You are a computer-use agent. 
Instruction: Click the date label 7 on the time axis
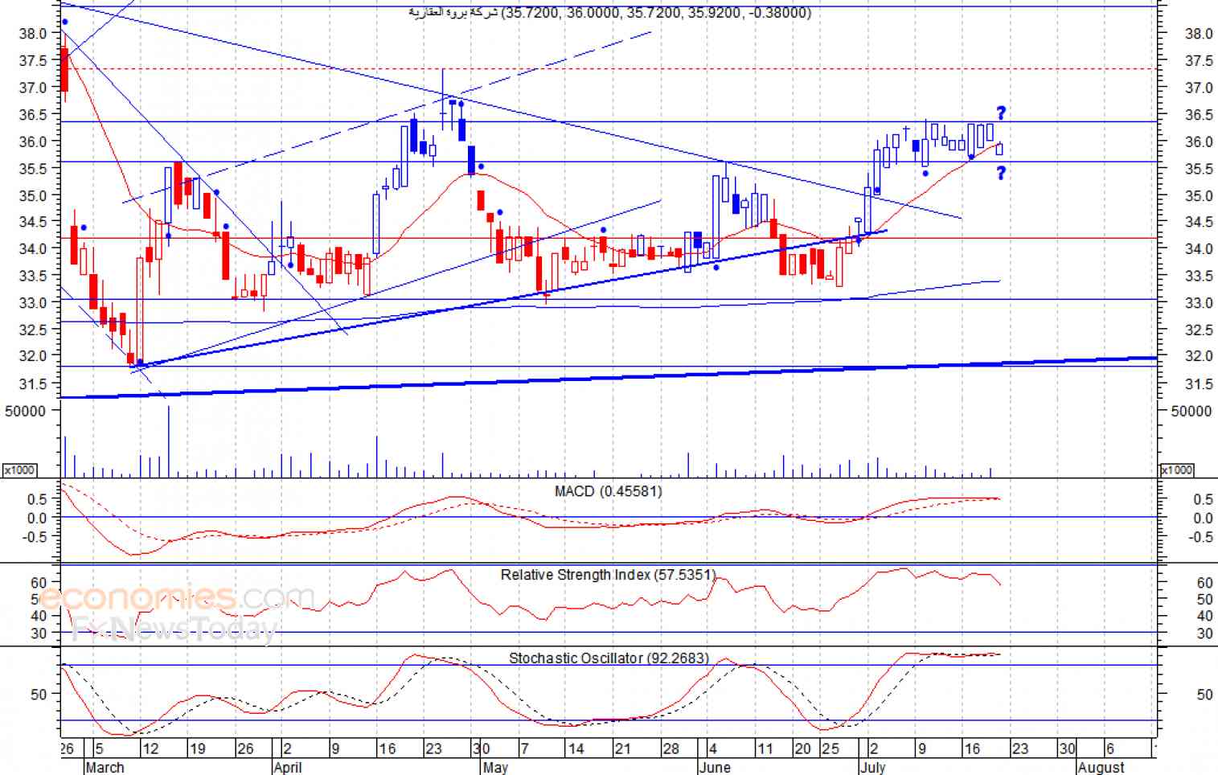[525, 748]
